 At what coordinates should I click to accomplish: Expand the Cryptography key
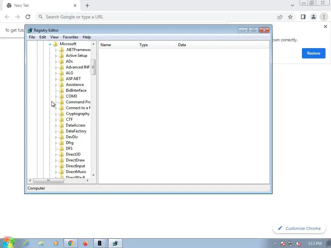56,114
